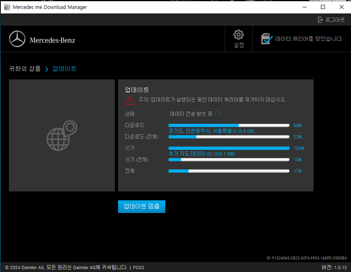Click the 17% percentage value
The height and width of the screenshot is (272, 351).
[298, 171]
